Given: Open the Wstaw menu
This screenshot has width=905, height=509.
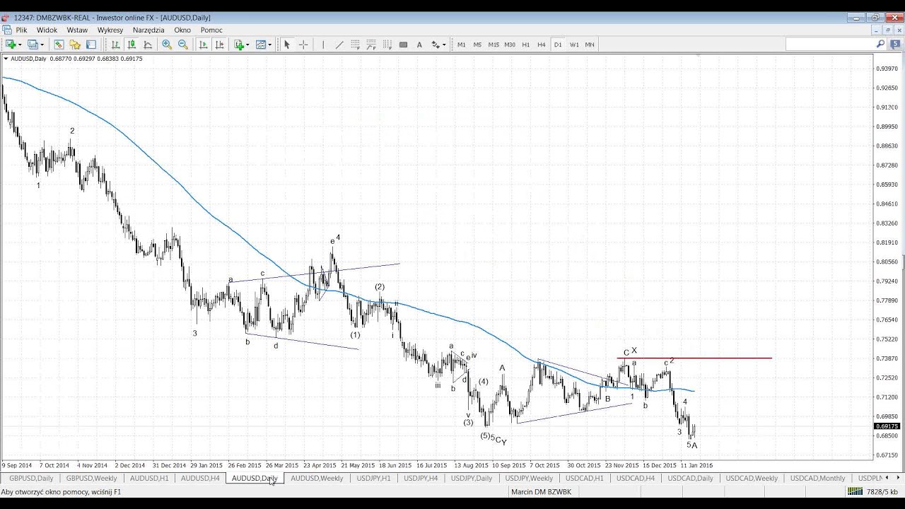Looking at the screenshot, I should pyautogui.click(x=77, y=30).
